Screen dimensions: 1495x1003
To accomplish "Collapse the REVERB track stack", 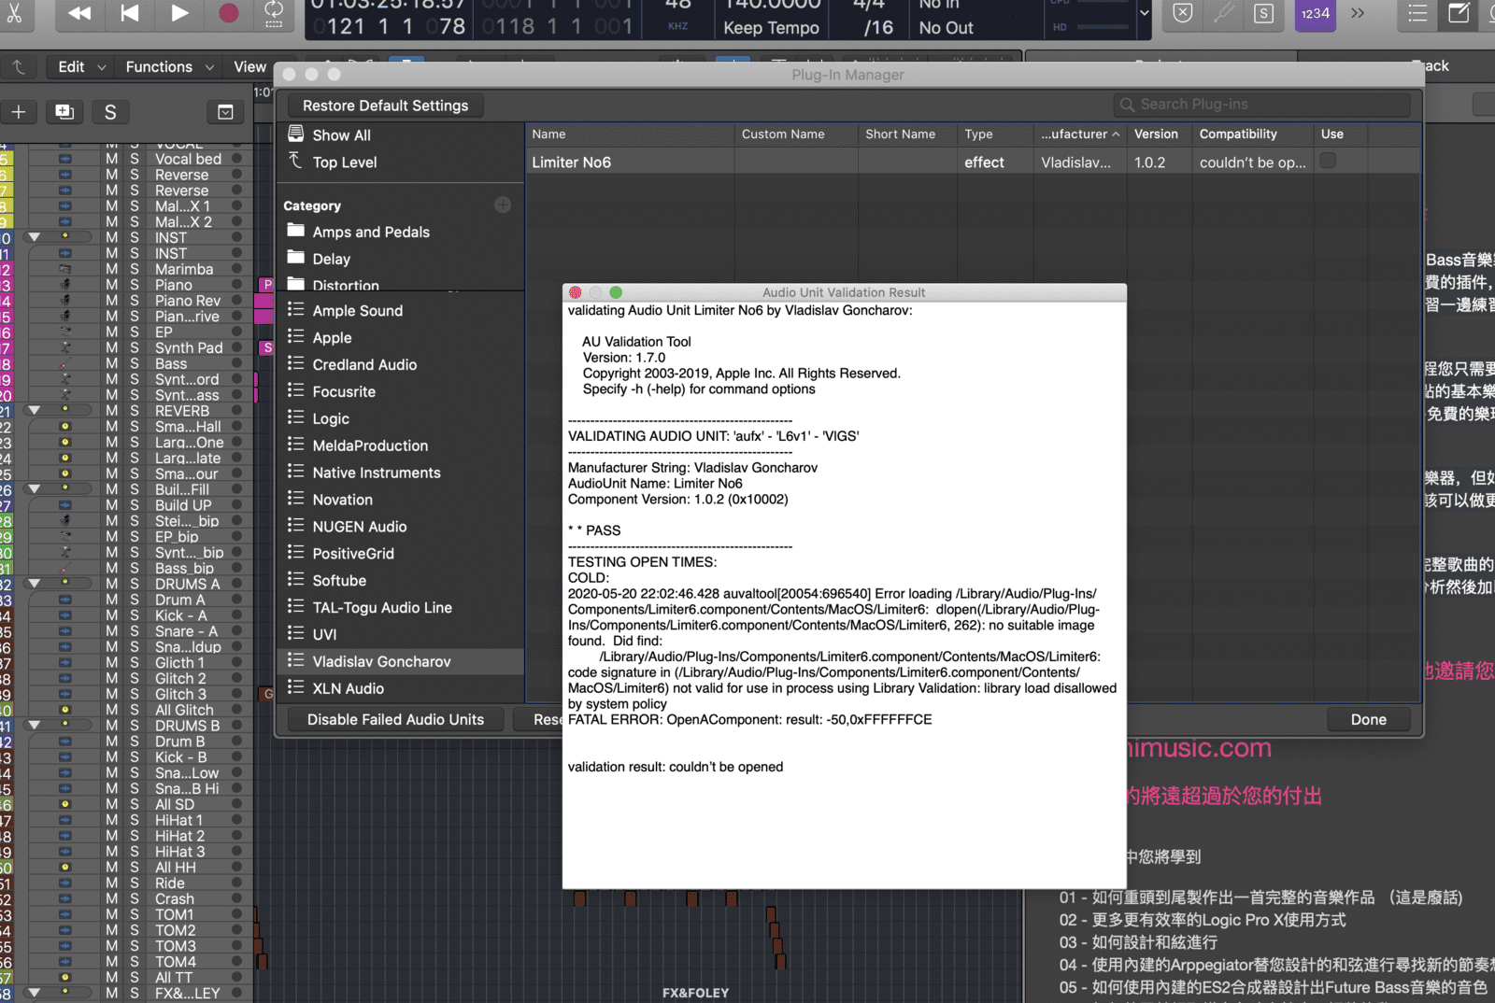I will [x=35, y=410].
